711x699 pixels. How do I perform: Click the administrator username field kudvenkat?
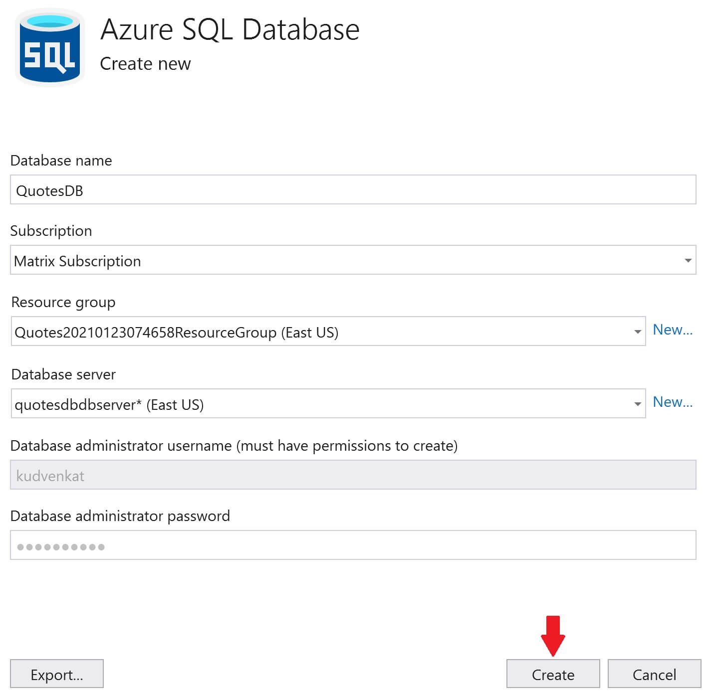coord(353,475)
